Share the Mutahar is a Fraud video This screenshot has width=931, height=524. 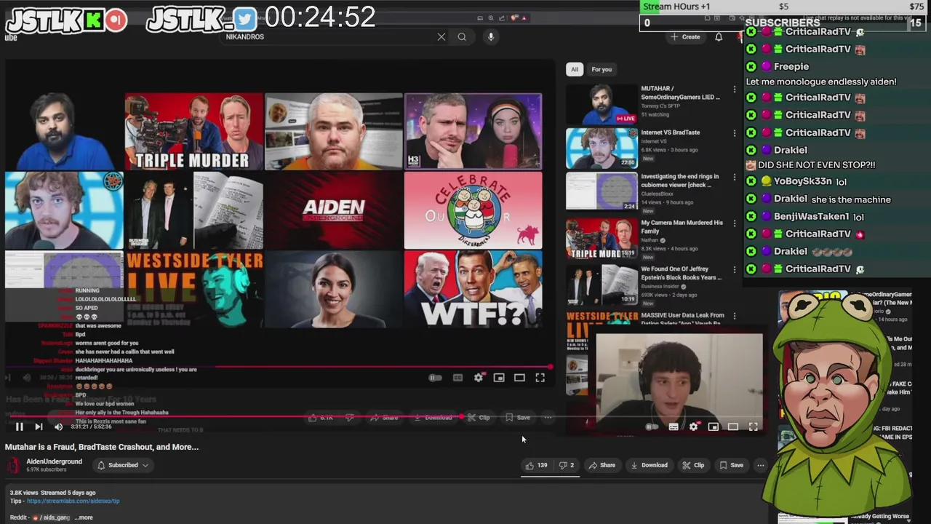(602, 465)
